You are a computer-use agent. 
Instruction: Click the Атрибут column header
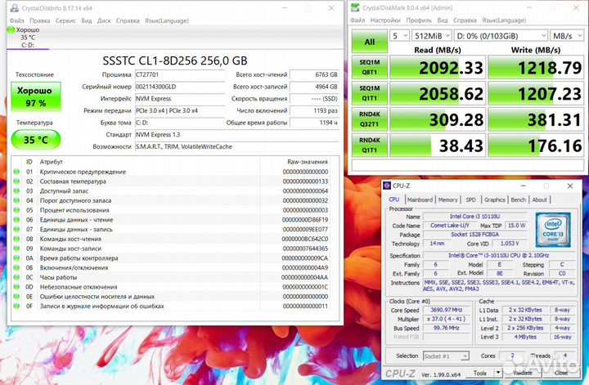(52, 162)
